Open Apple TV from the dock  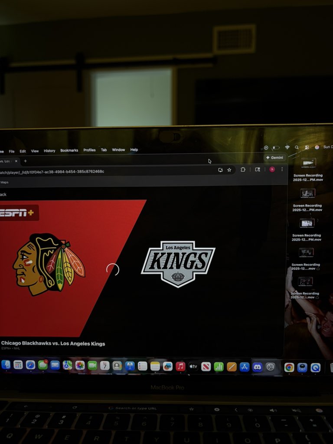coord(193,366)
